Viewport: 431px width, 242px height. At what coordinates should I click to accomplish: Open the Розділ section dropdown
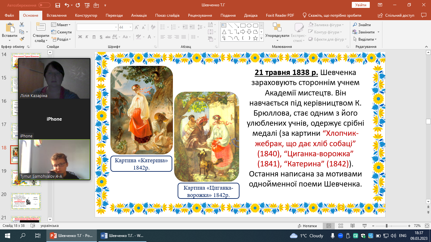pyautogui.click(x=61, y=39)
